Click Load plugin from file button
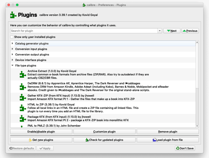 click(x=168, y=140)
